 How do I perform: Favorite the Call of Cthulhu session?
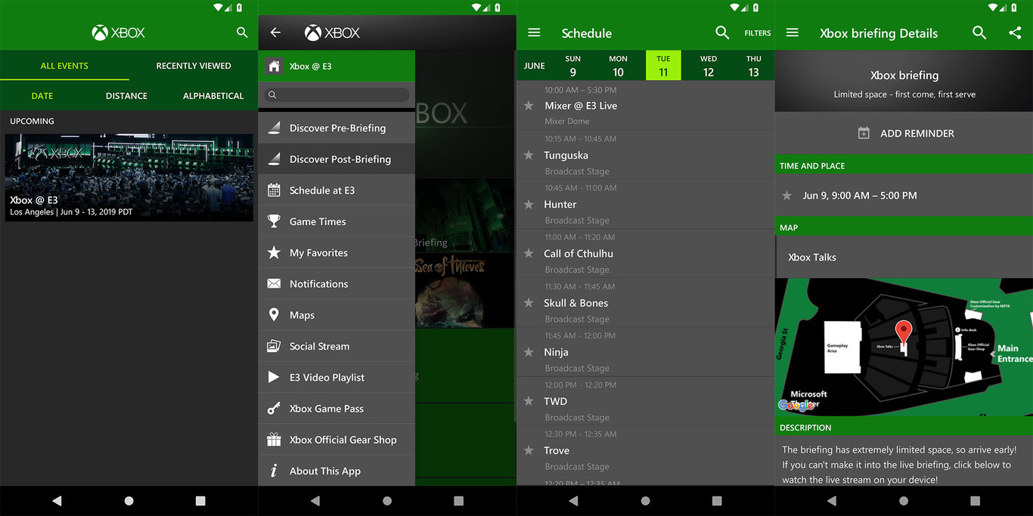click(529, 254)
